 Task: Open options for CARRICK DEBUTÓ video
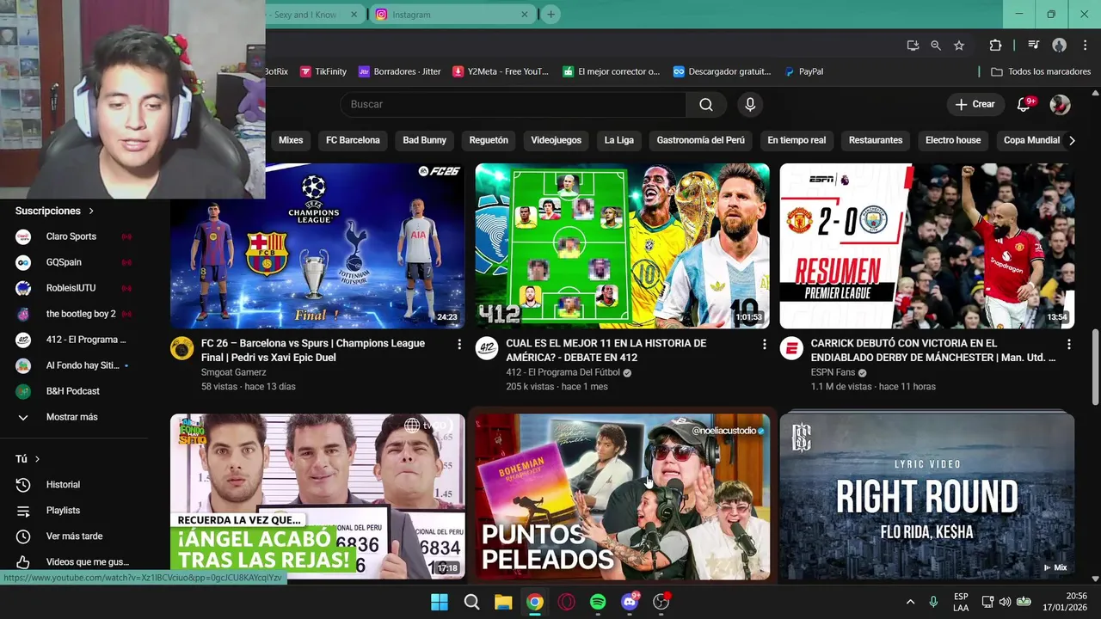(1068, 344)
